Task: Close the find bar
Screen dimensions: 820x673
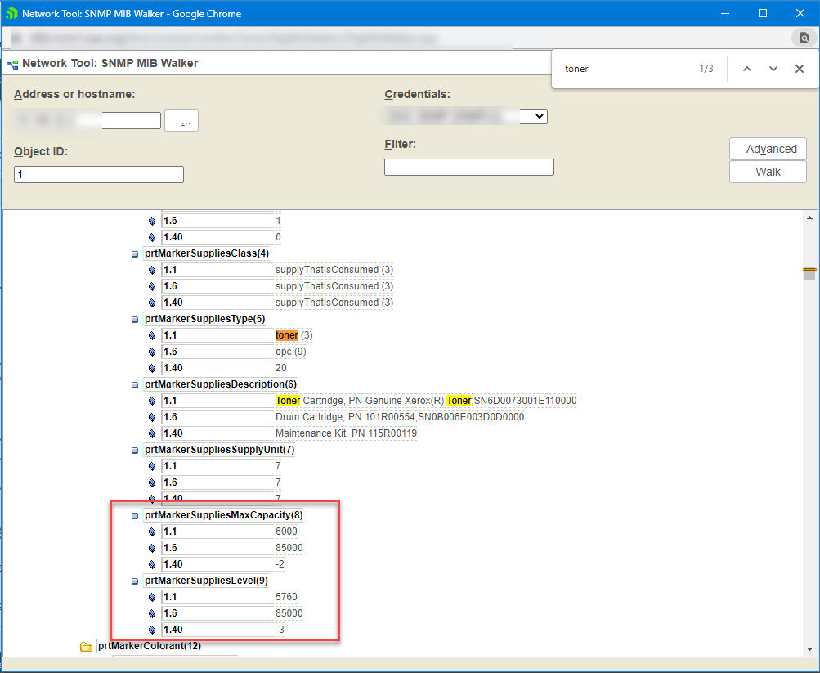Action: (800, 69)
